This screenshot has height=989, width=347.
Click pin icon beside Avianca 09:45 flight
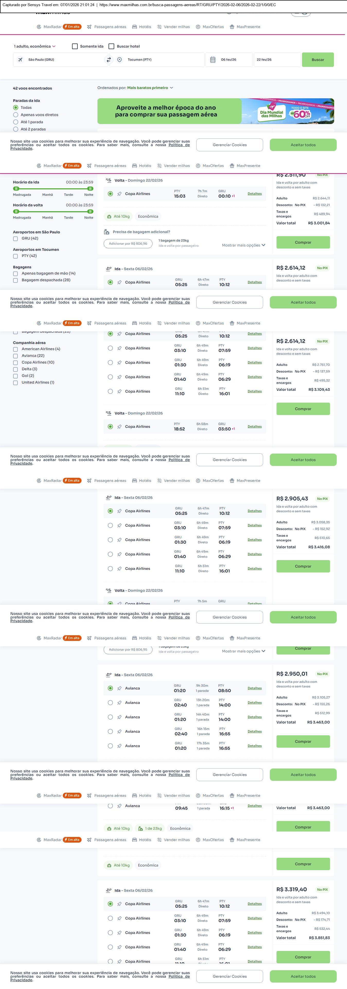(x=119, y=806)
